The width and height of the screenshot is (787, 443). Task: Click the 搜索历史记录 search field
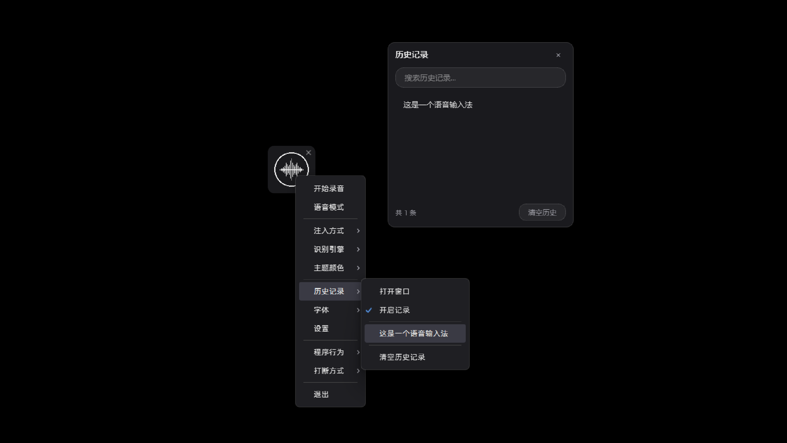[480, 78]
